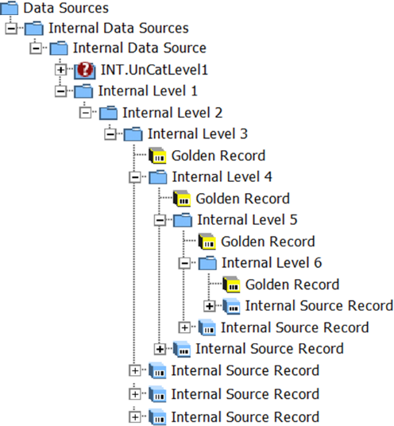The image size is (394, 426).
Task: Collapse the Internal Level 1 node
Action: [61, 91]
